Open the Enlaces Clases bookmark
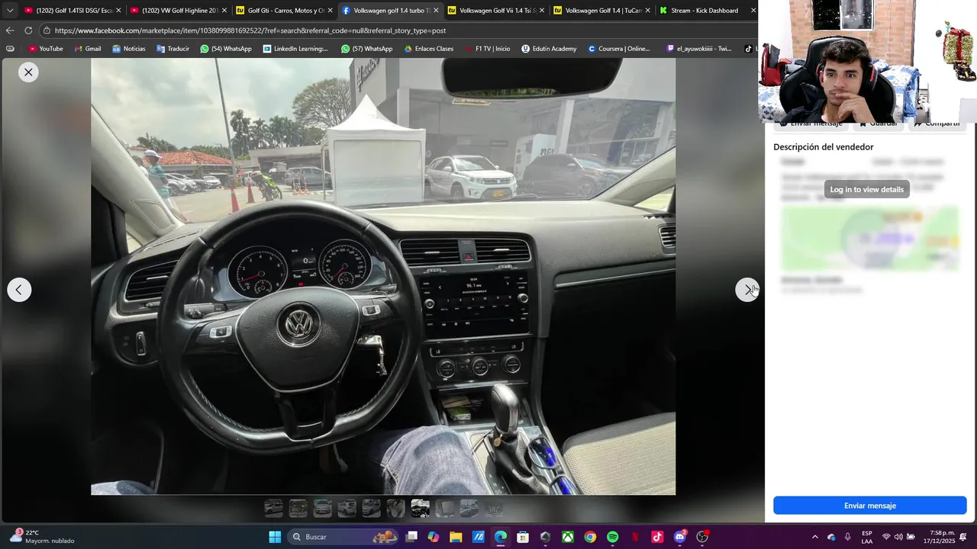 tap(429, 49)
